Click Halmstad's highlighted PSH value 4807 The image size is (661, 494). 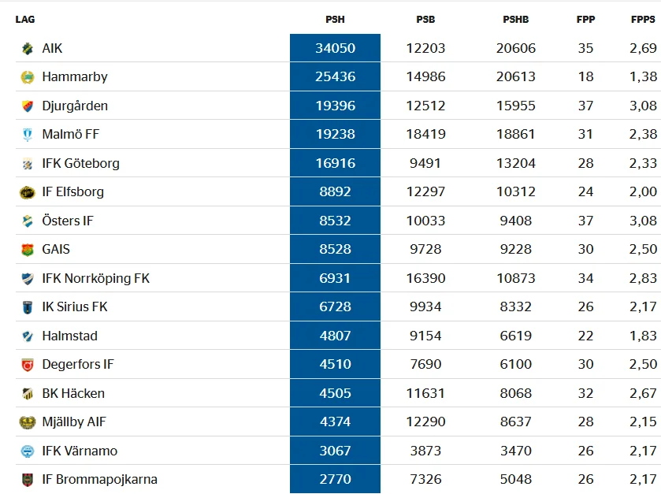(x=335, y=336)
